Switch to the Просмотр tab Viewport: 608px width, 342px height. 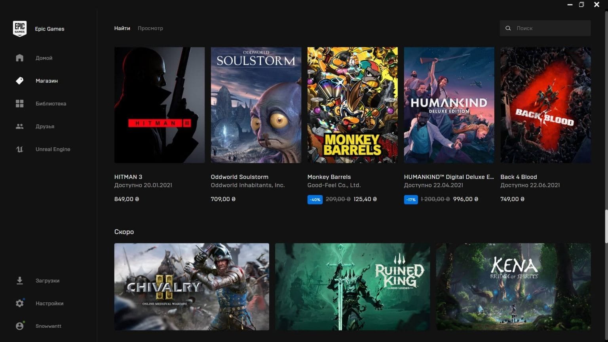tap(150, 28)
